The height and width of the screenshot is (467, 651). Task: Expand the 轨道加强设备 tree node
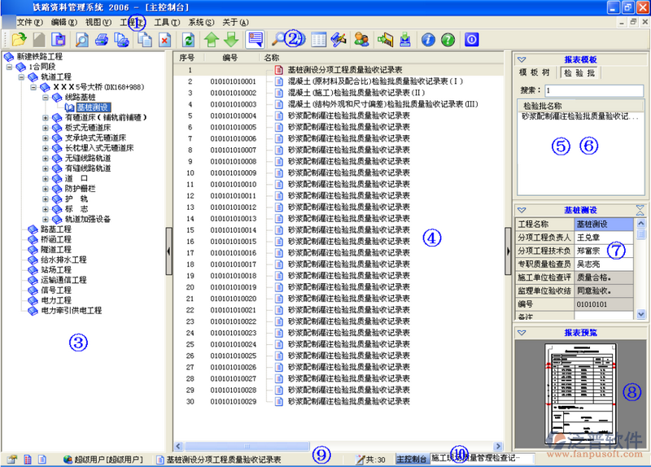46,219
